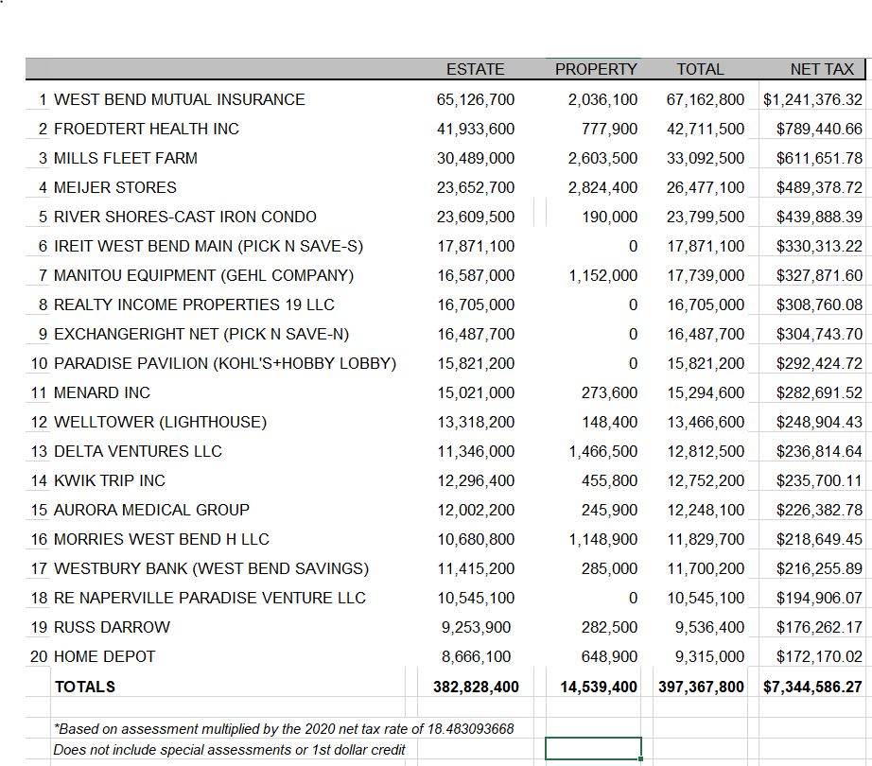
Task: Click net tax $235,700.11
Action: (819, 480)
